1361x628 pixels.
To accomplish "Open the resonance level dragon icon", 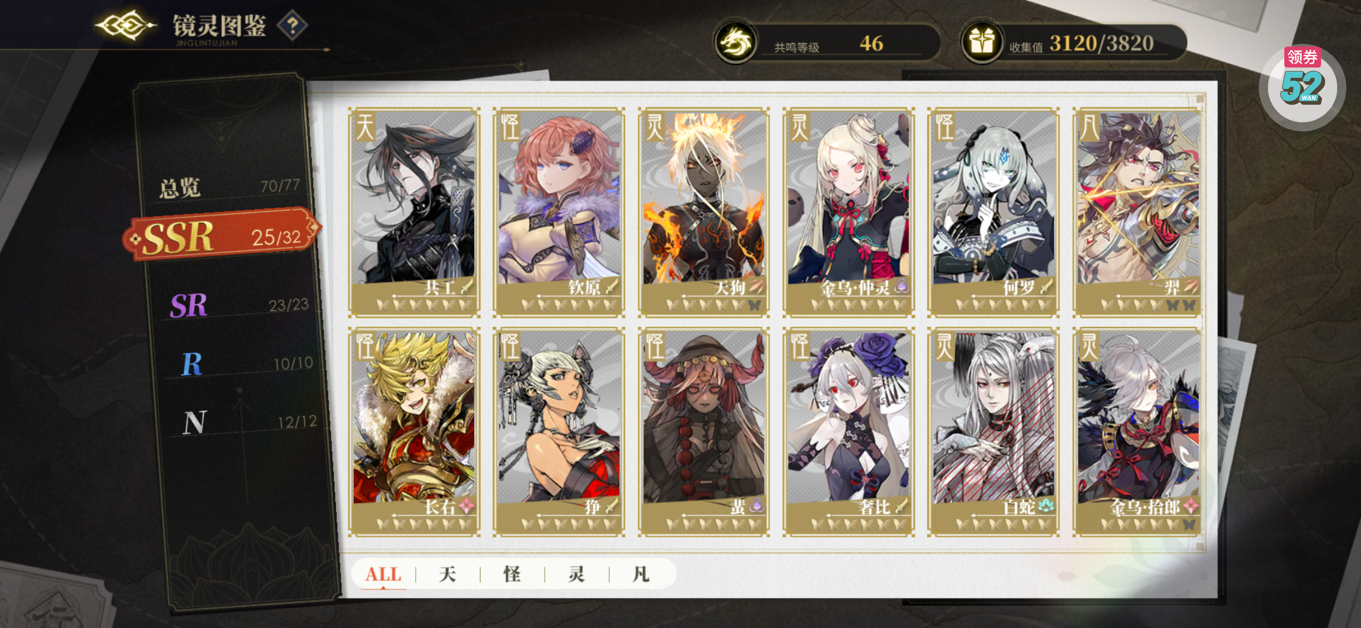I will (735, 42).
